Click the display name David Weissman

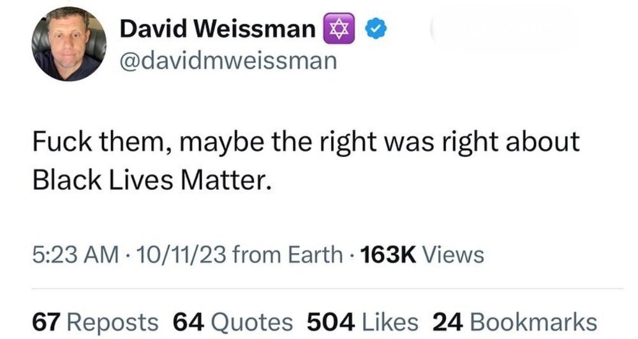tap(217, 29)
